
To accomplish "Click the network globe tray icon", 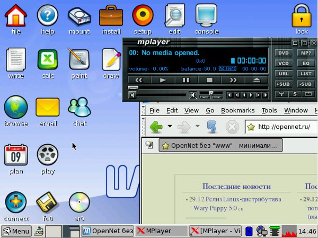I will point(262,231).
